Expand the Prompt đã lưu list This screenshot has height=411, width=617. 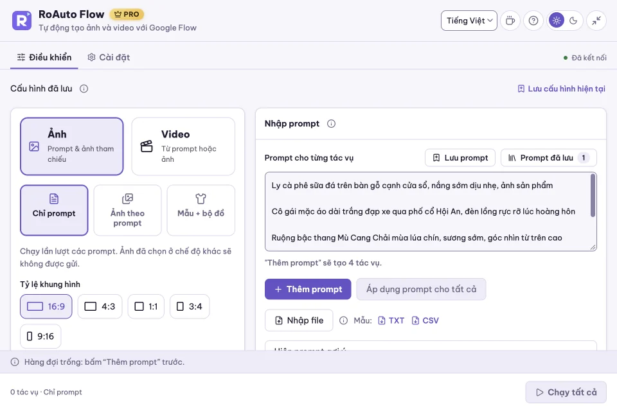coord(548,158)
